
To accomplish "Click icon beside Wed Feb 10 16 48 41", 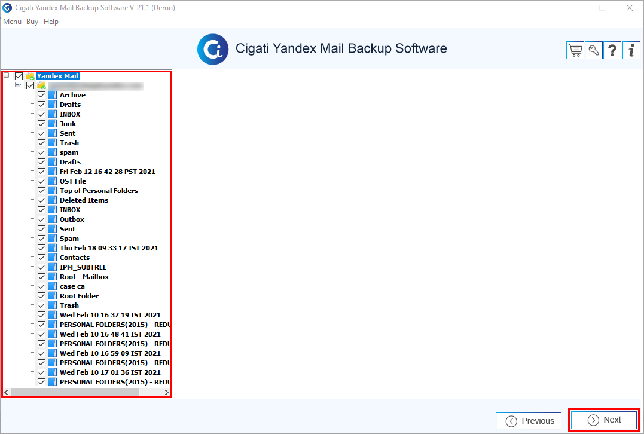I will (53, 334).
